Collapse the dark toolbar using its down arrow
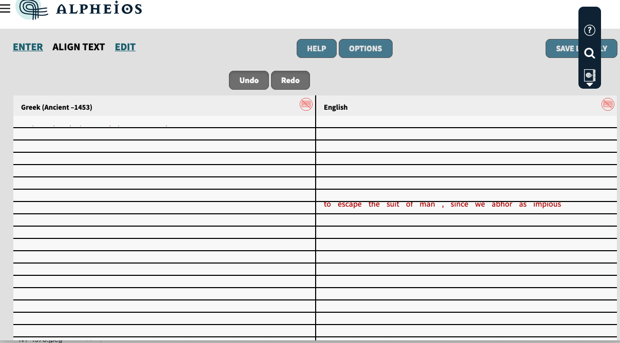 click(x=589, y=84)
